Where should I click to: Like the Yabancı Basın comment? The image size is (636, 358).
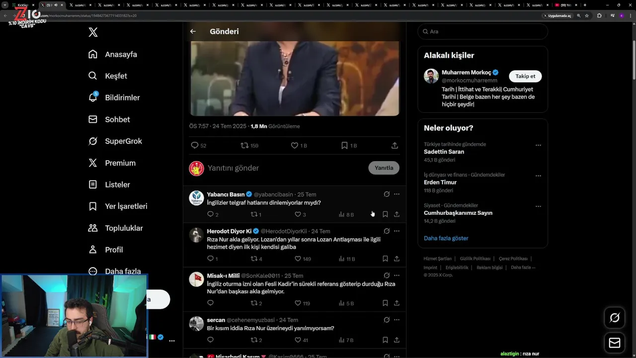point(300,214)
